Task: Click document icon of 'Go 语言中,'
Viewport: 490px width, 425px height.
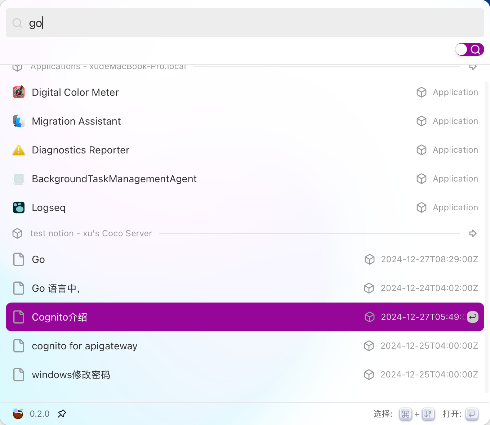Action: click(19, 288)
